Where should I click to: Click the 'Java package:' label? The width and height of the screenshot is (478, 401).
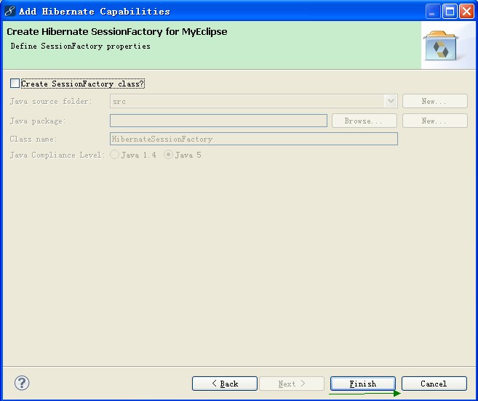click(x=38, y=121)
